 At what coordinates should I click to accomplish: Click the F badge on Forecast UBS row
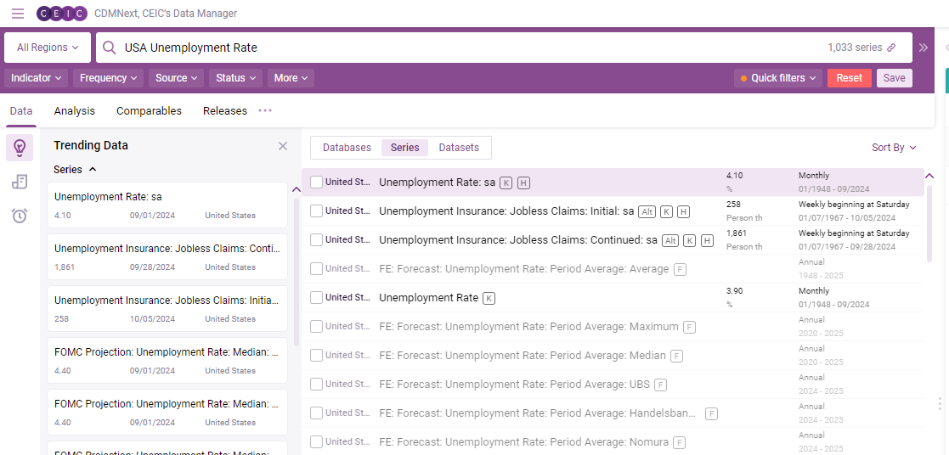point(660,385)
